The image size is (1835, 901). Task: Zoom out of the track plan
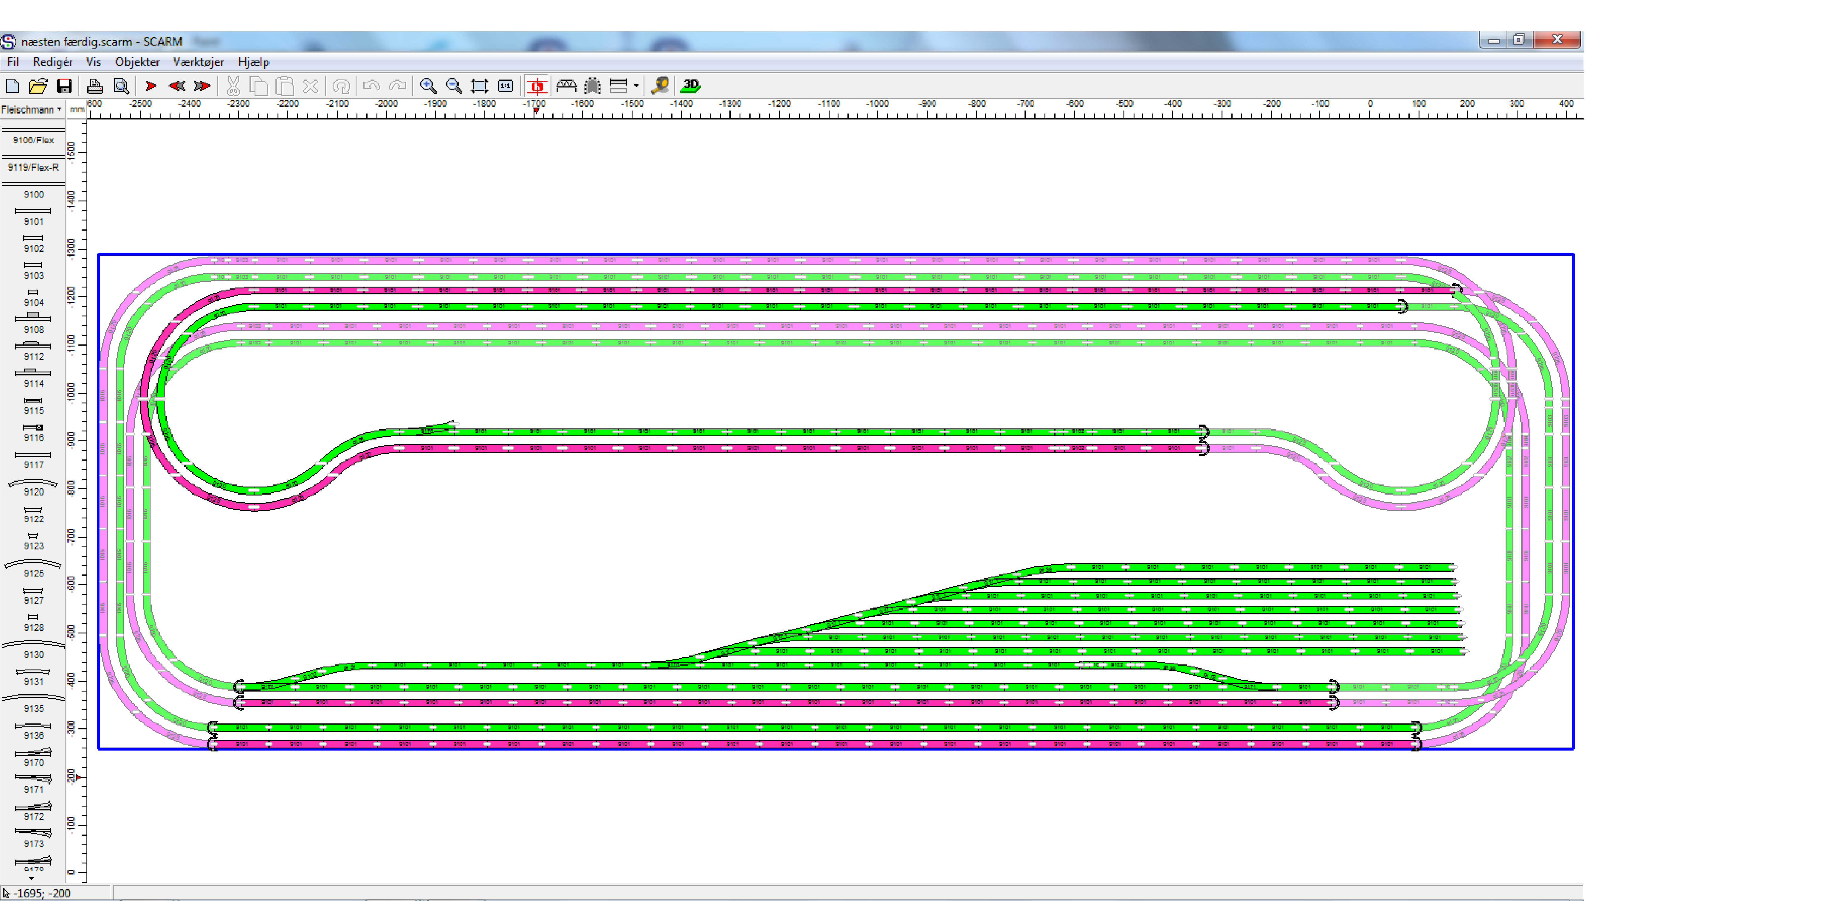[x=453, y=86]
